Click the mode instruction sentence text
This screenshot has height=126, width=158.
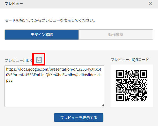click(x=50, y=20)
